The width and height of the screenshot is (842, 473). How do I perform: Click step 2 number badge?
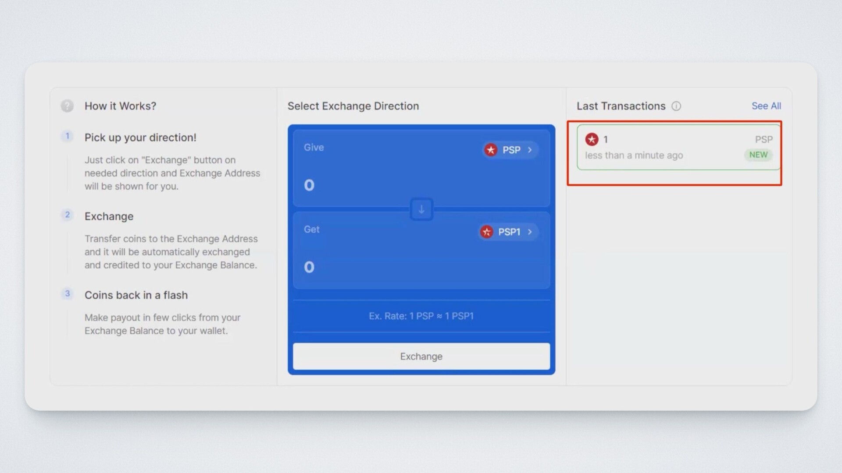click(x=67, y=215)
